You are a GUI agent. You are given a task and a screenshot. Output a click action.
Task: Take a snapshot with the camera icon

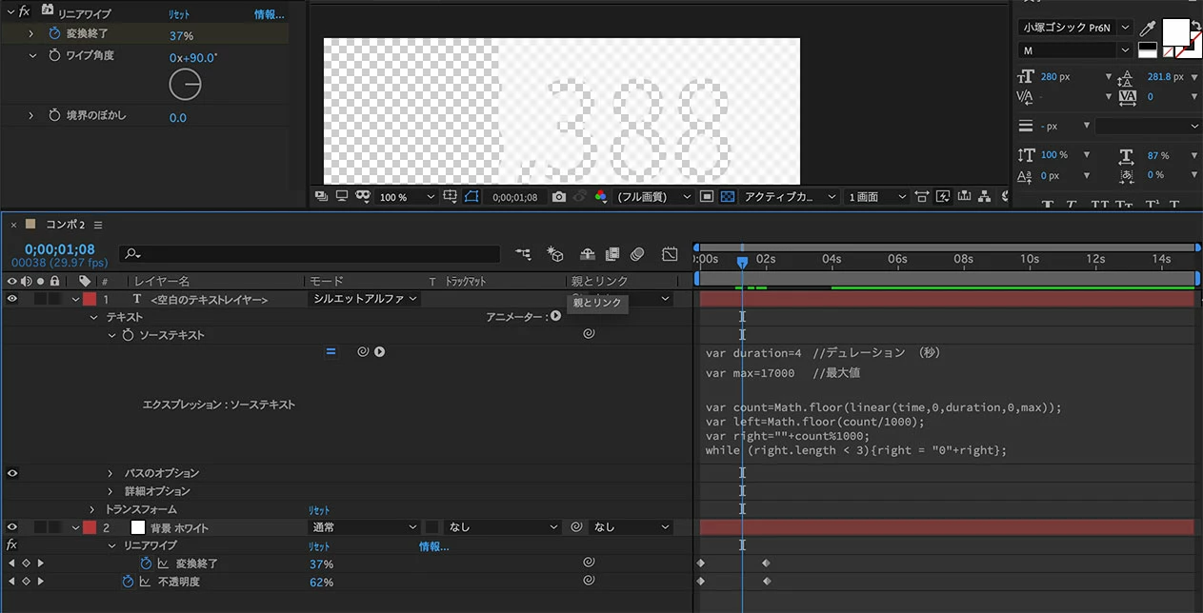[559, 197]
